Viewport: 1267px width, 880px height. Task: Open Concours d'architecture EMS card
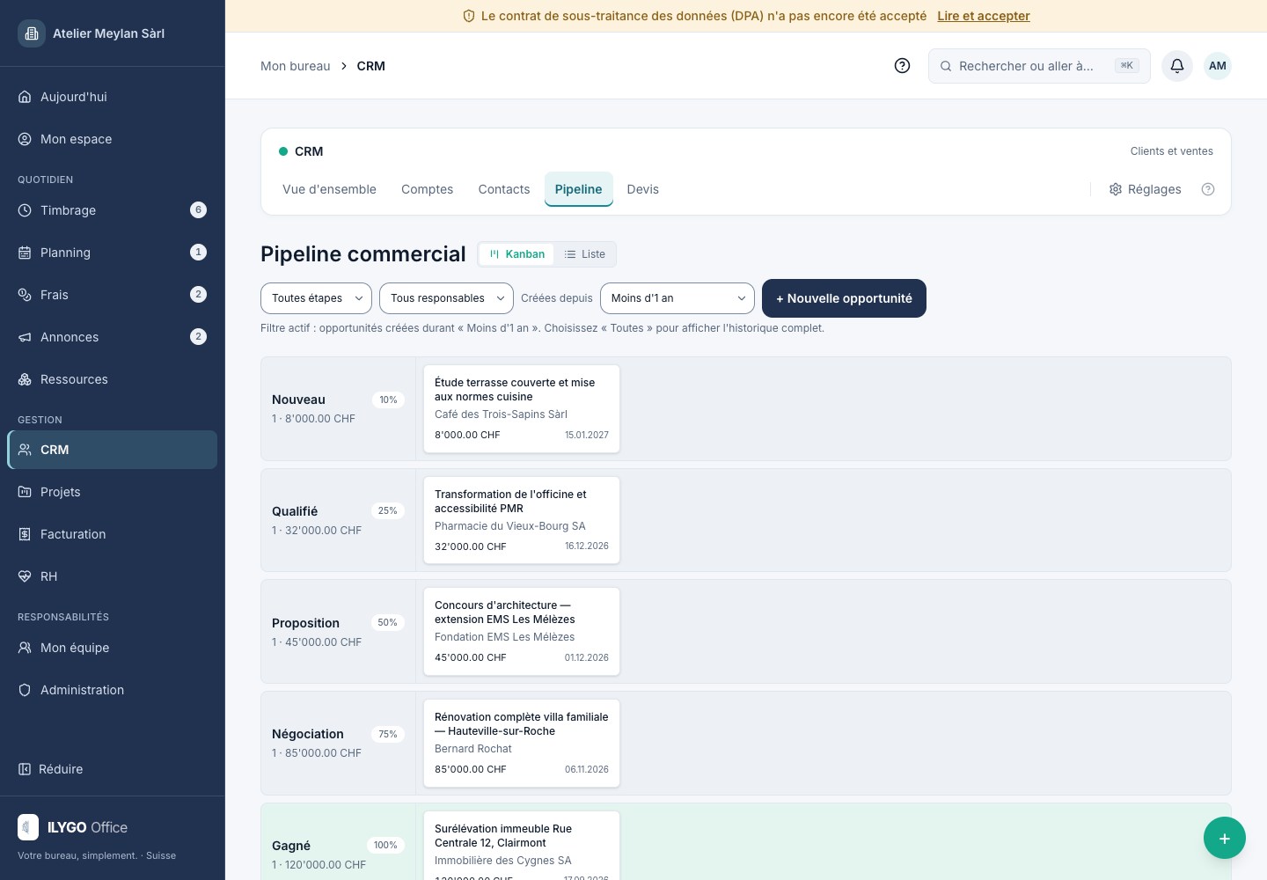coord(522,632)
